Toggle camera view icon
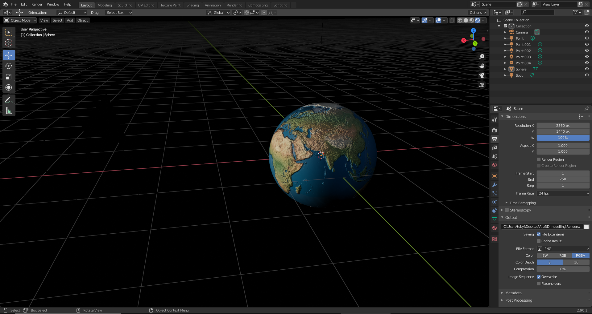Viewport: 592px width, 314px height. click(x=482, y=75)
